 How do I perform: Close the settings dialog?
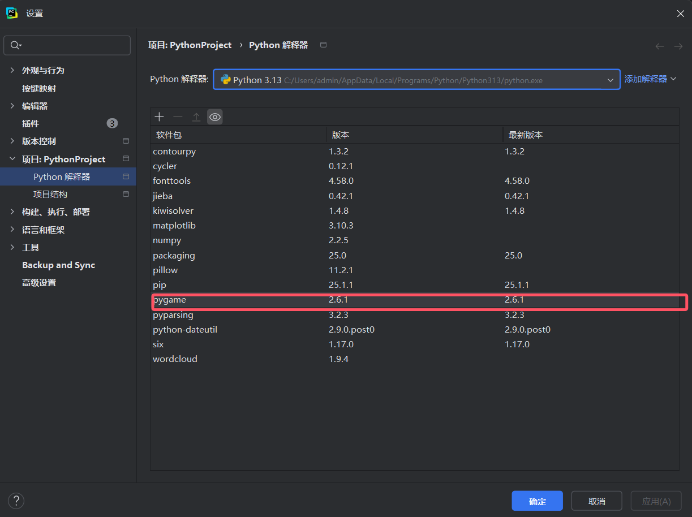pyautogui.click(x=681, y=14)
